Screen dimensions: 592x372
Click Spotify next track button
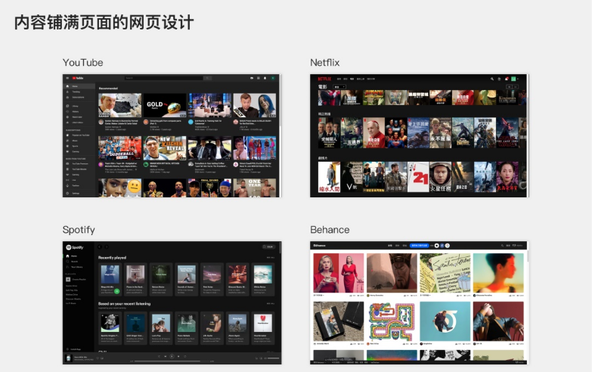(x=178, y=356)
